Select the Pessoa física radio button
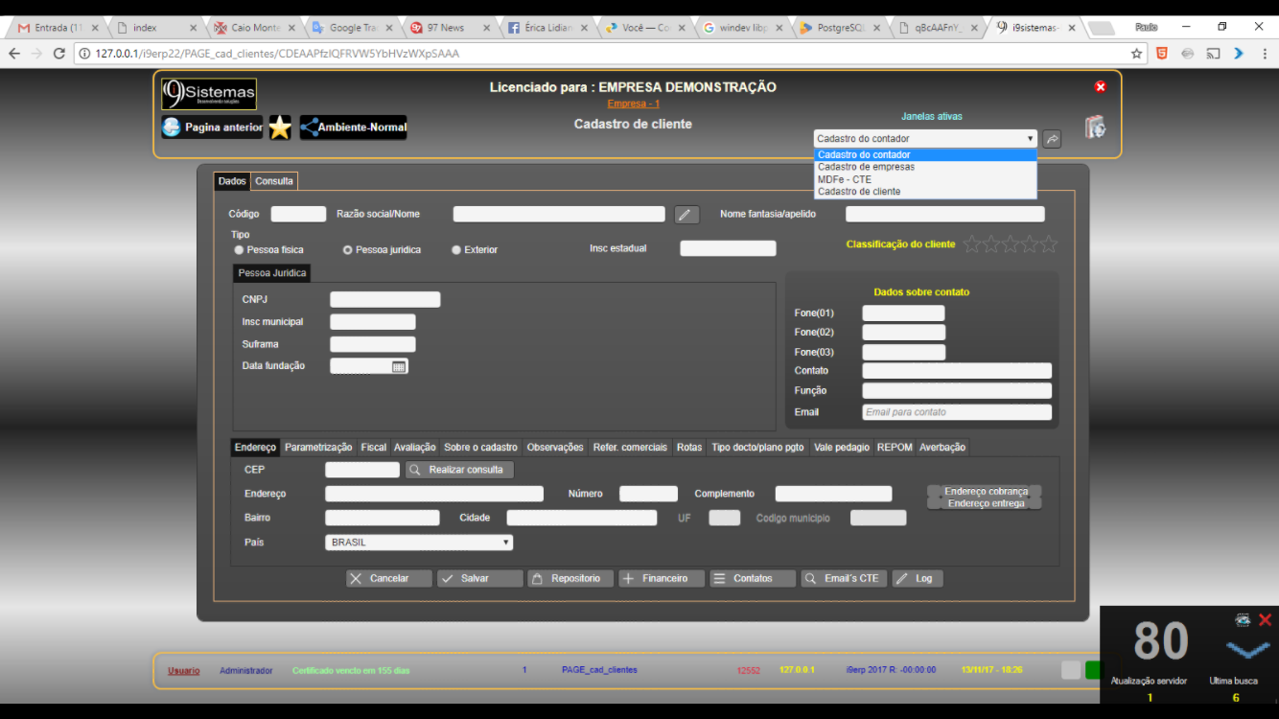Viewport: 1279px width, 719px height. pos(239,250)
